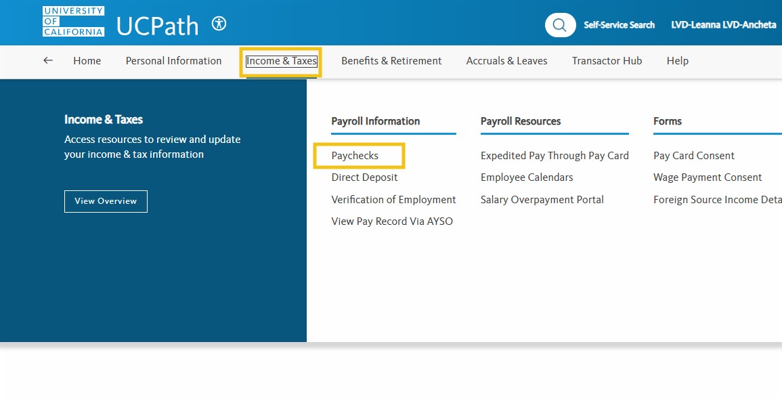Open the Accruals & Leaves menu
Viewport: 782px width, 403px height.
506,61
